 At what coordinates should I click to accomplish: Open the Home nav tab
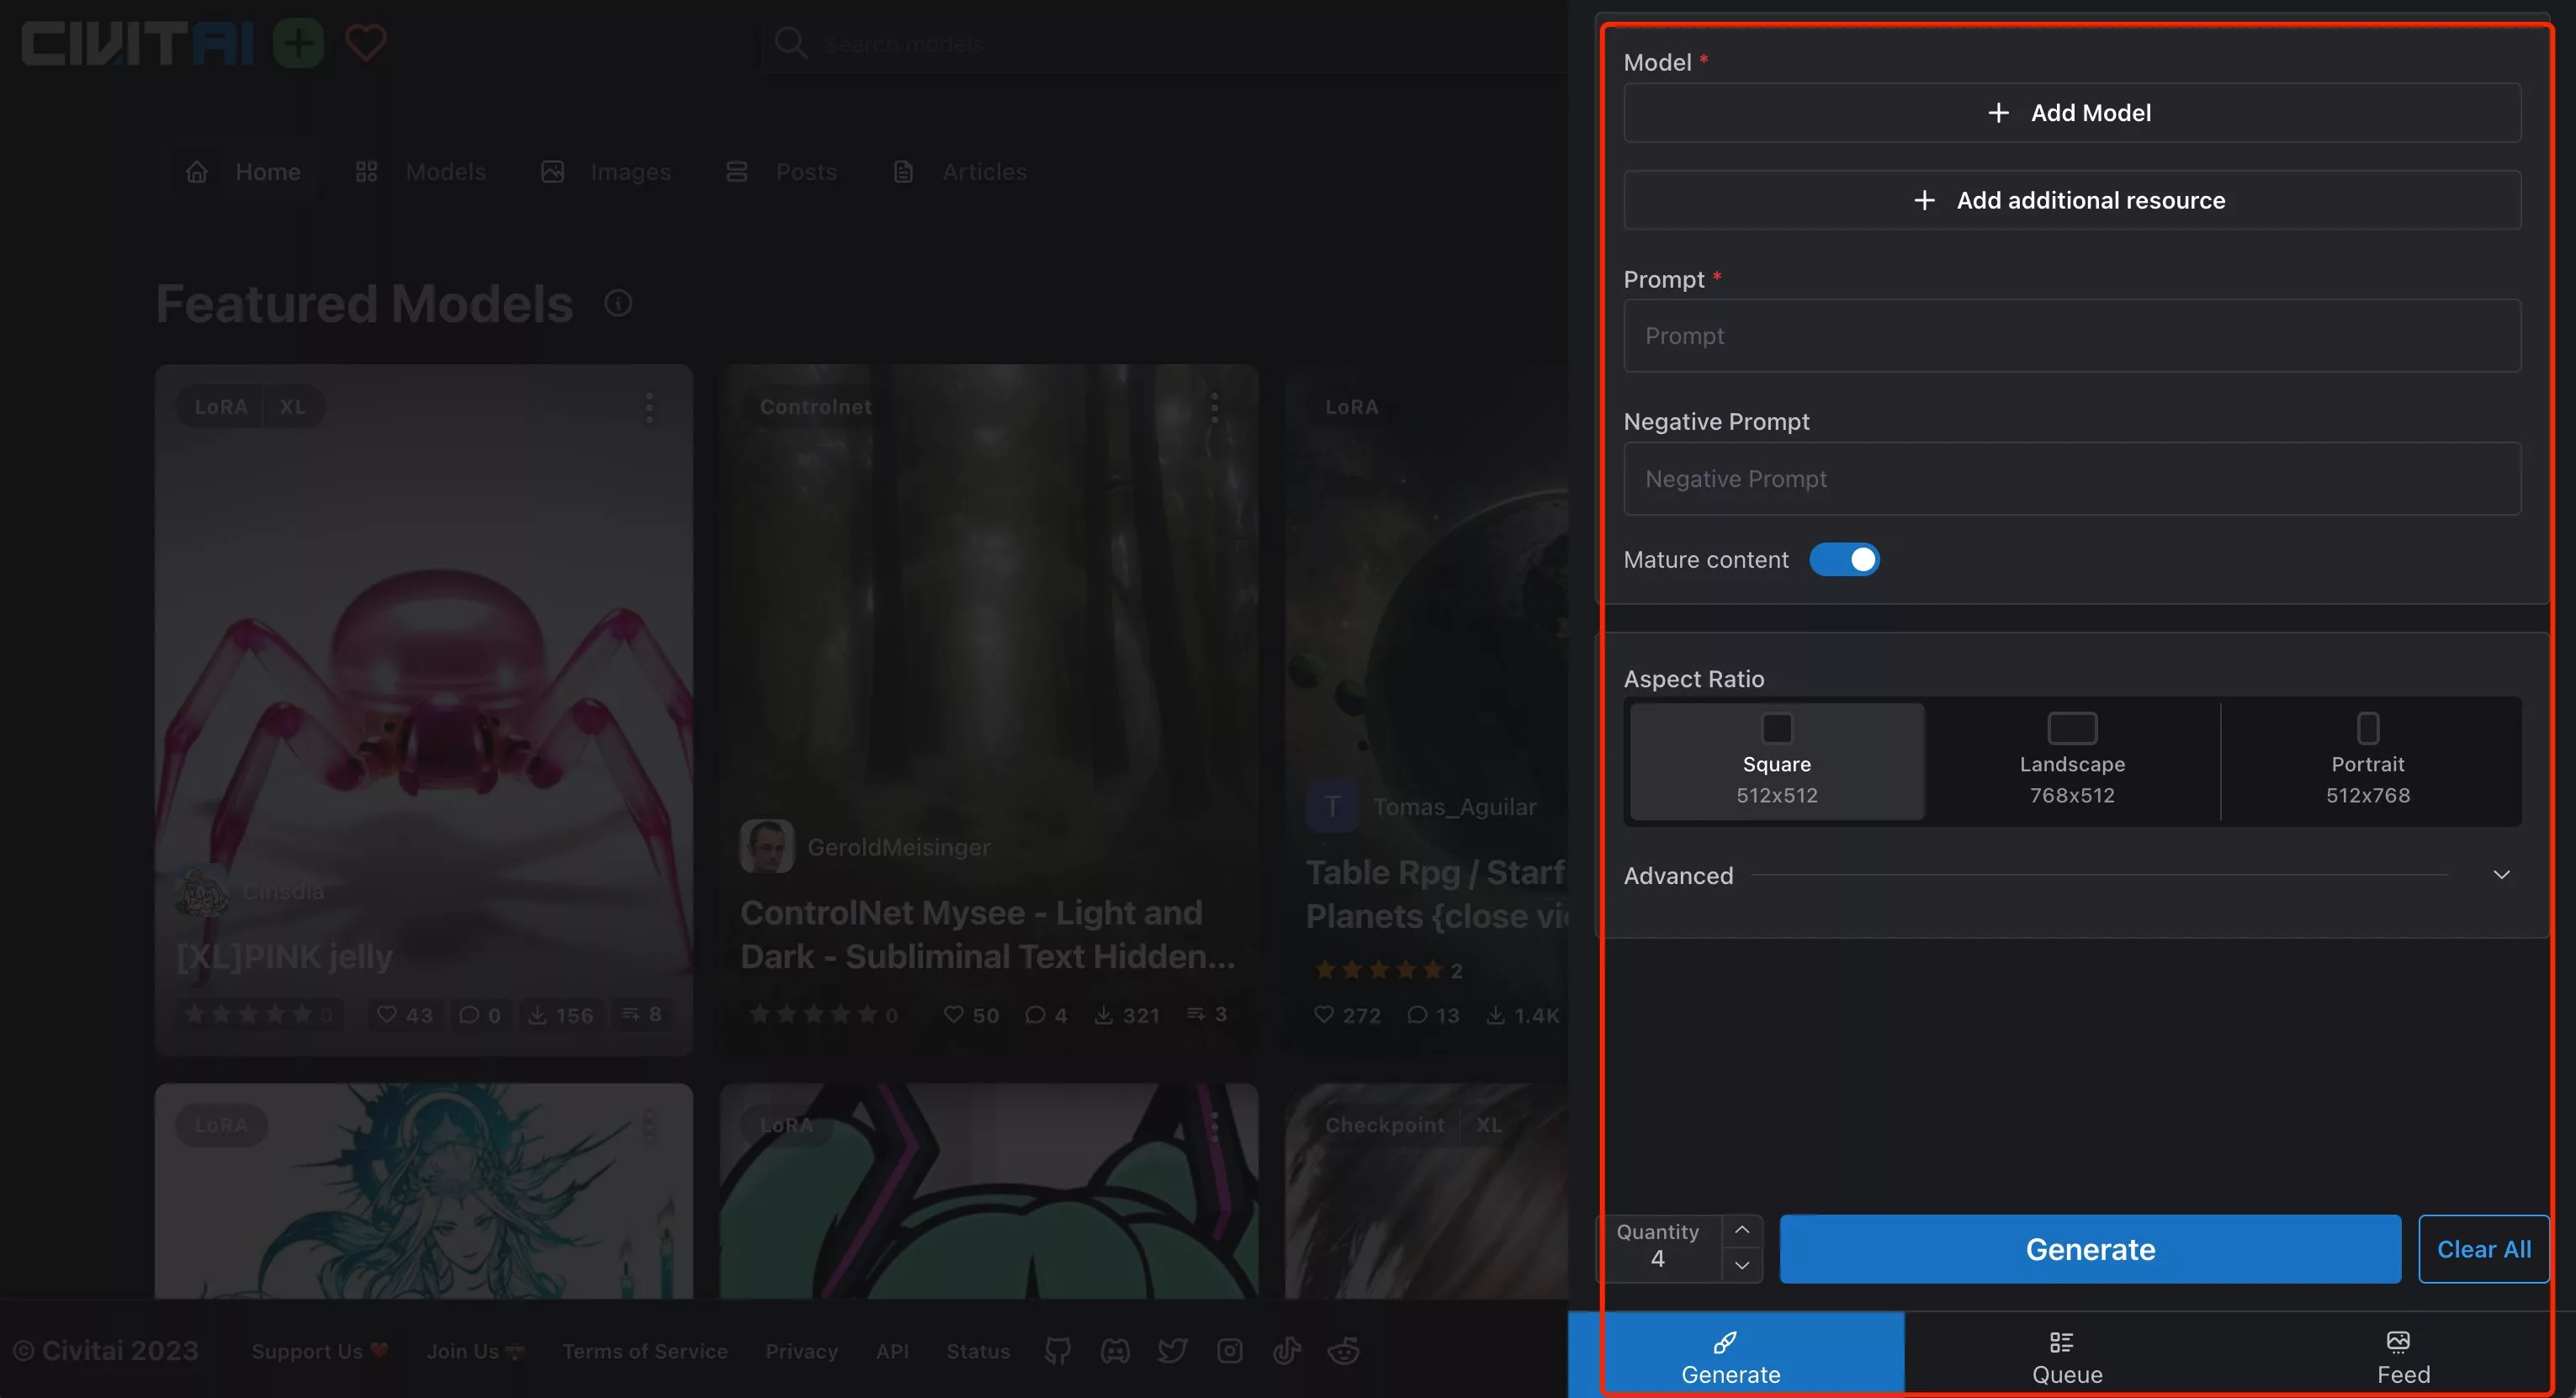(x=243, y=172)
